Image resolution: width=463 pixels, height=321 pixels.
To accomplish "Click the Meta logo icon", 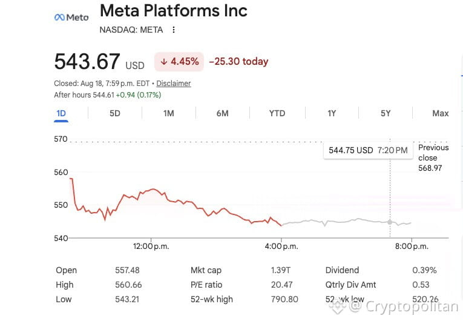I will (x=71, y=18).
